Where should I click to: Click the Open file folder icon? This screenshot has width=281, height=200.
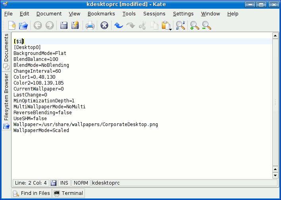[23, 26]
